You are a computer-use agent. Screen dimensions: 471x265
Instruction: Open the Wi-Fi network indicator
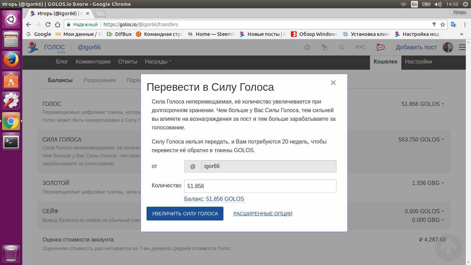point(403,4)
